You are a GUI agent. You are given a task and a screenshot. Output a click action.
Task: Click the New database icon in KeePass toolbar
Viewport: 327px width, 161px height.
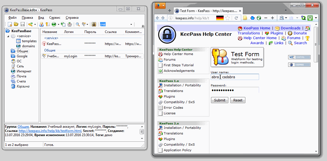10,24
